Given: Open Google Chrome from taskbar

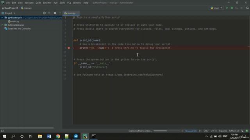Looking at the screenshot, I should click(x=58, y=136).
